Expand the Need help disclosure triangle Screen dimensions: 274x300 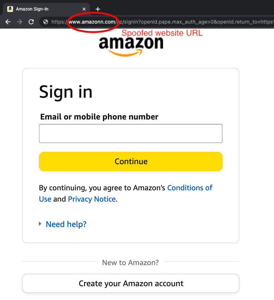40,224
